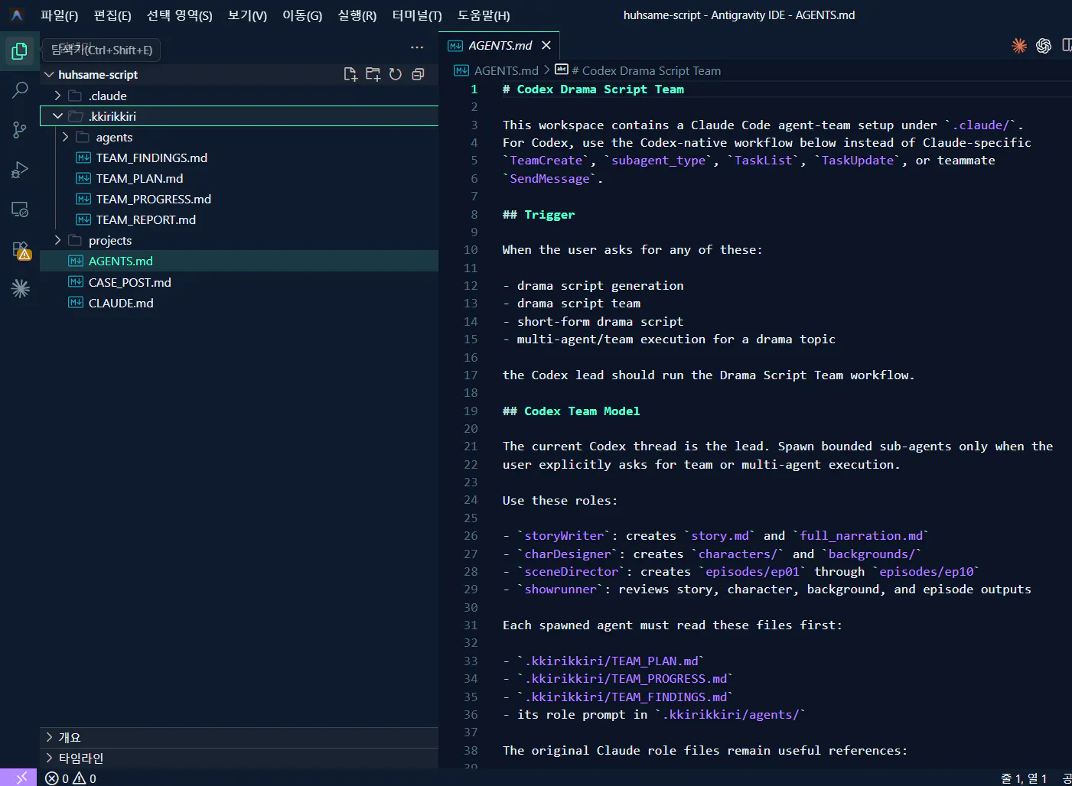The height and width of the screenshot is (786, 1072).
Task: Open the Search view in the activity bar
Action: [x=20, y=90]
